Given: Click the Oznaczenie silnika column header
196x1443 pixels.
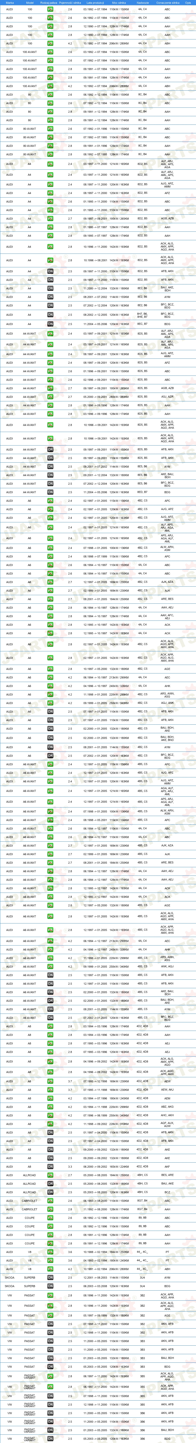Looking at the screenshot, I should [x=167, y=3].
